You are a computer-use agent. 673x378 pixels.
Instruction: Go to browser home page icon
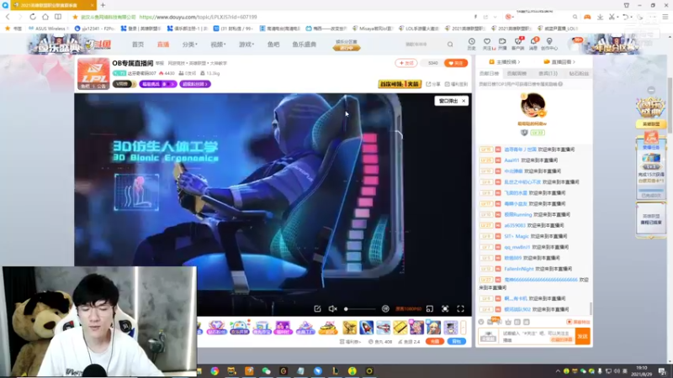(x=45, y=17)
